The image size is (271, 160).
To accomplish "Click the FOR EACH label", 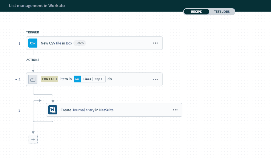I will [x=50, y=79].
